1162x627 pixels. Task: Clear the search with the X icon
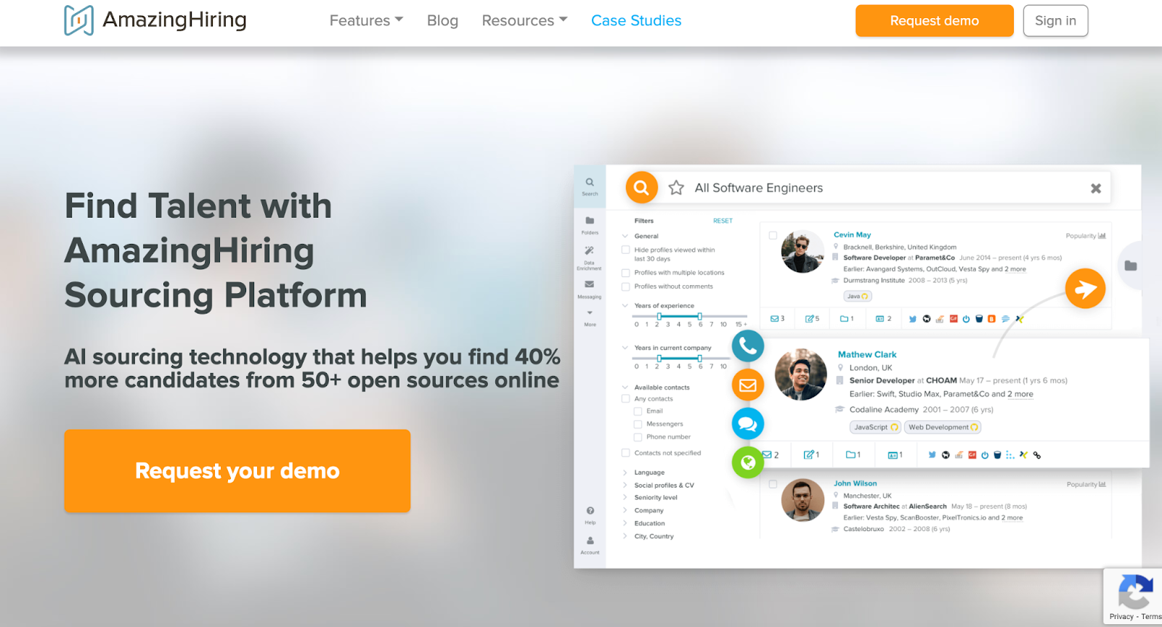coord(1096,189)
